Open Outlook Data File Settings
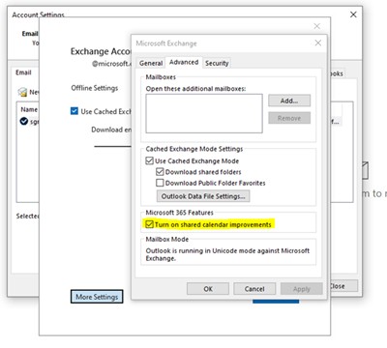387x348 pixels. click(x=203, y=196)
